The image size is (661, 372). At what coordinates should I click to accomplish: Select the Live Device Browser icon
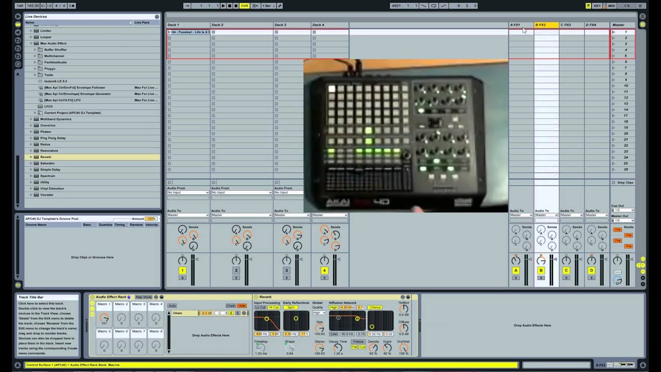point(18,24)
